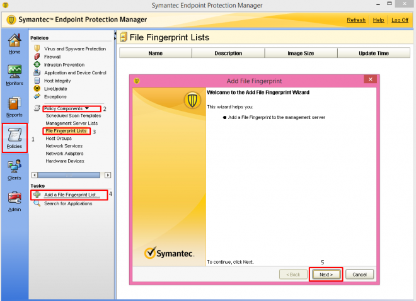
Task: Collapse the Policy Components dropdown arrow
Action: coord(87,108)
